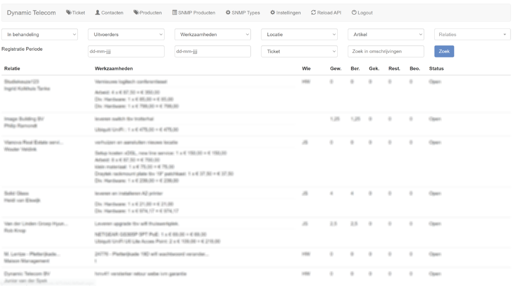Select the Ticket type dropdown

click(299, 51)
